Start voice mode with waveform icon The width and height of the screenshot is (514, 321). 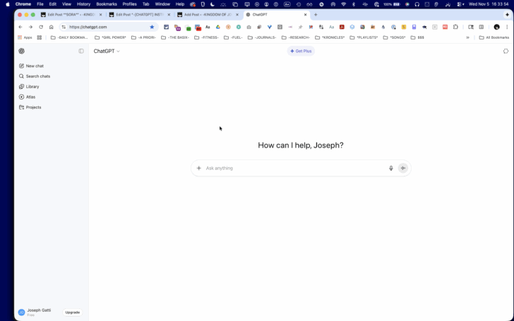point(403,168)
